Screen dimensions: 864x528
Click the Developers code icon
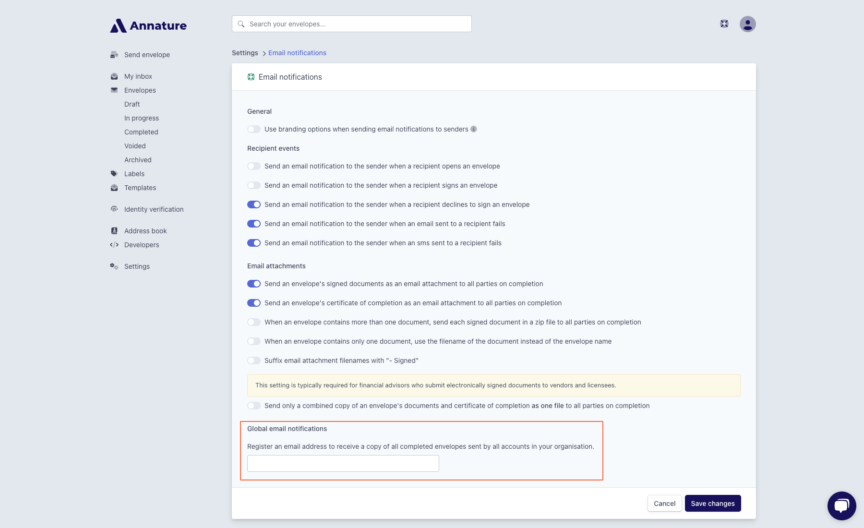pos(114,245)
